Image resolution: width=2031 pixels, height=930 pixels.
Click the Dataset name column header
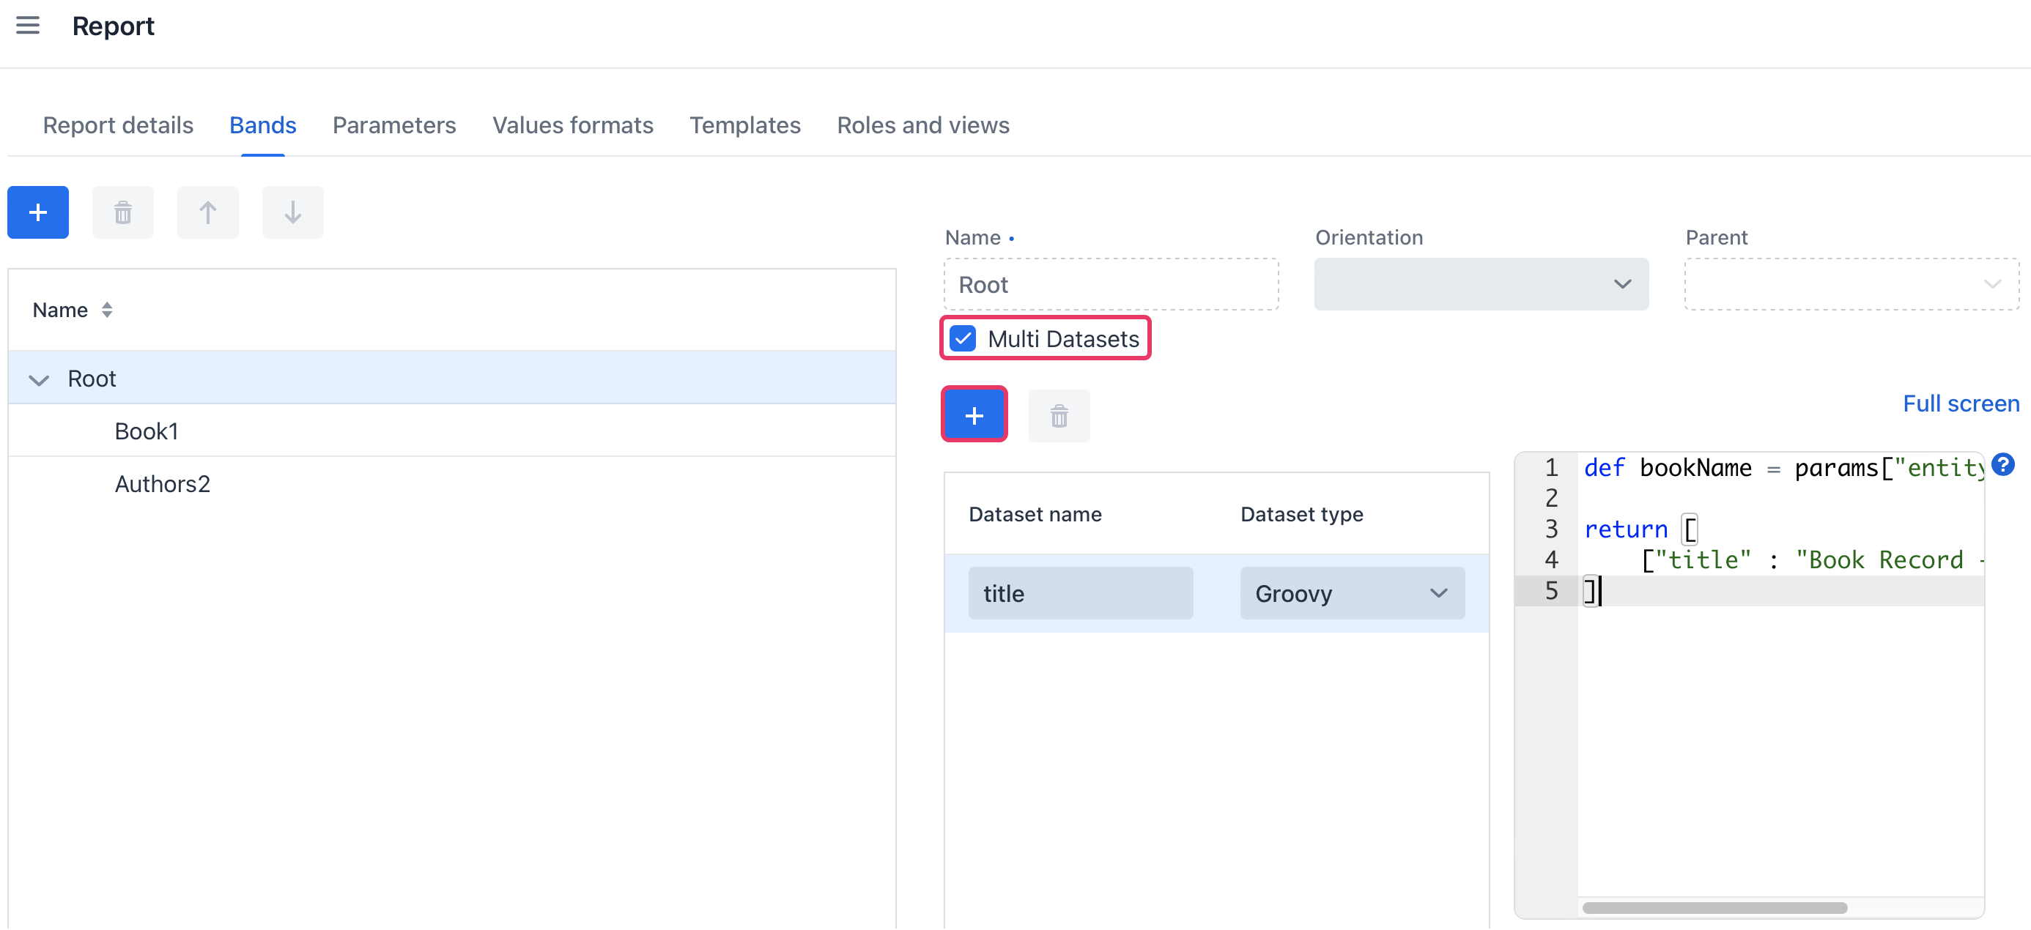click(x=1035, y=514)
